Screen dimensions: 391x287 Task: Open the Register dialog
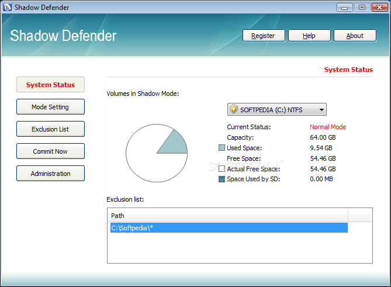[x=264, y=36]
